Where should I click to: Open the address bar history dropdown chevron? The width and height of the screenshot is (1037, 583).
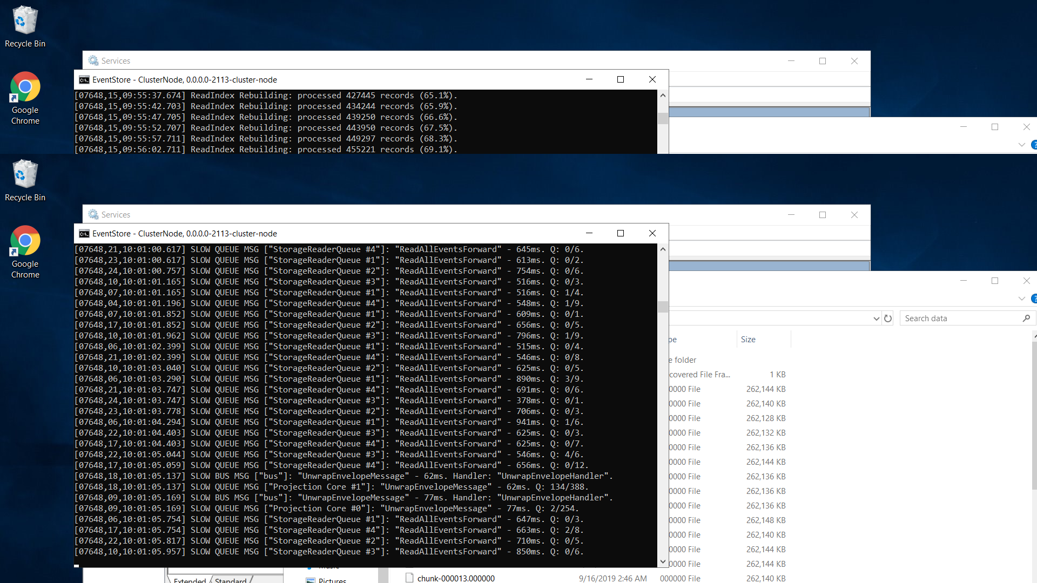[876, 318]
